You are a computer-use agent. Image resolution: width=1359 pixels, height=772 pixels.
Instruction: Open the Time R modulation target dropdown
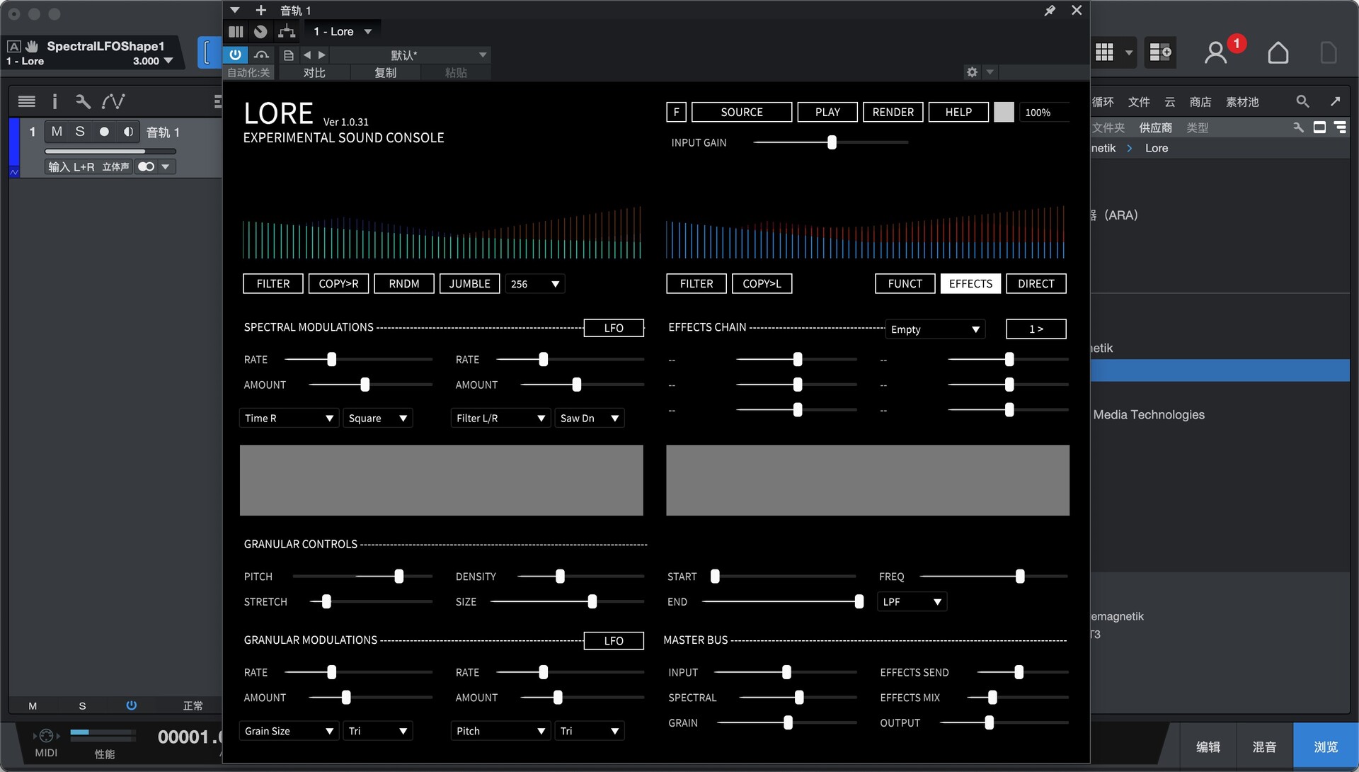pos(289,418)
